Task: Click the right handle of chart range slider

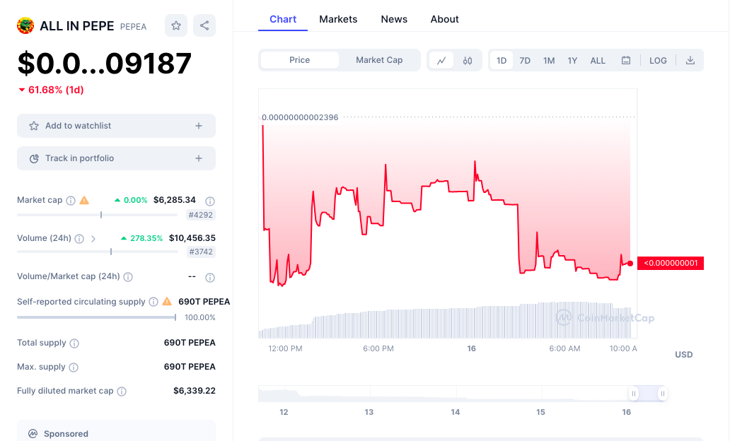Action: pos(663,394)
